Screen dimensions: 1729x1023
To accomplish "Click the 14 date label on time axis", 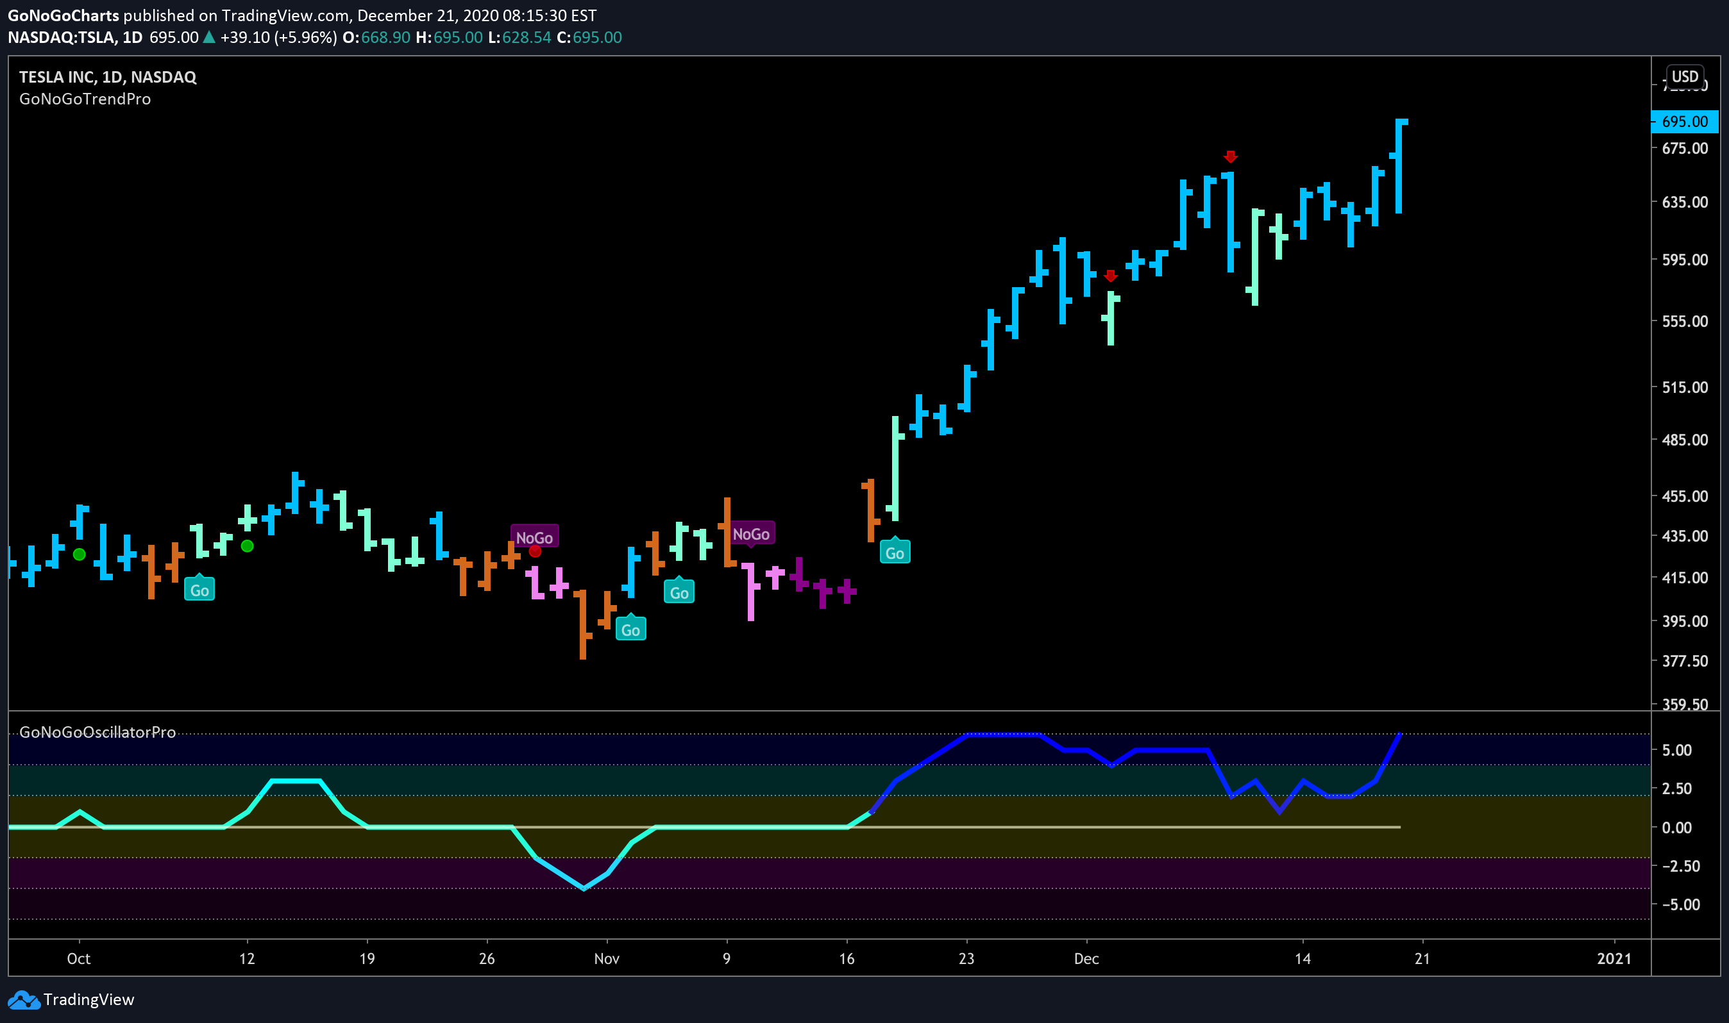I will click(1302, 959).
